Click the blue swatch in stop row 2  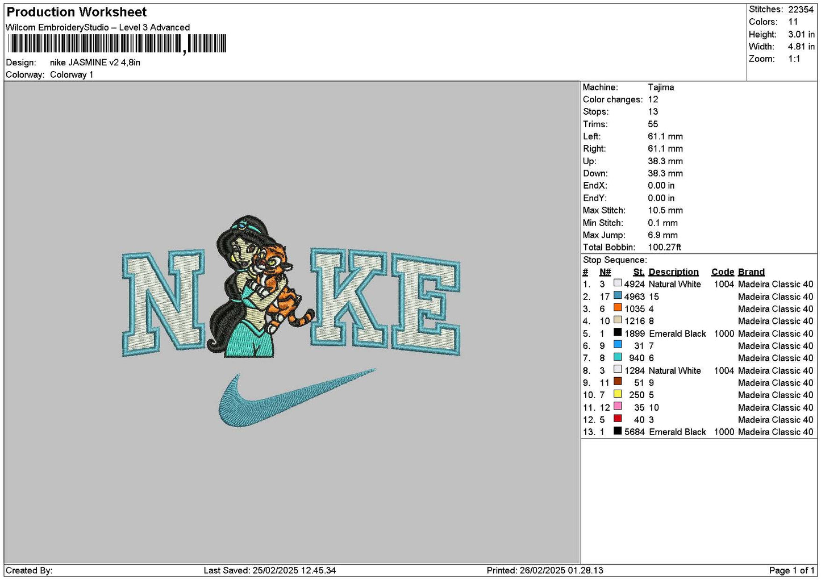click(x=618, y=296)
